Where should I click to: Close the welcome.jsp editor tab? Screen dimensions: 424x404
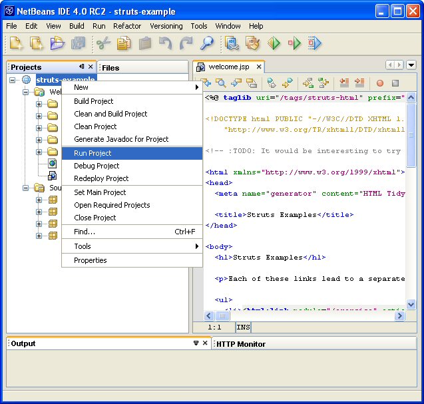point(259,67)
